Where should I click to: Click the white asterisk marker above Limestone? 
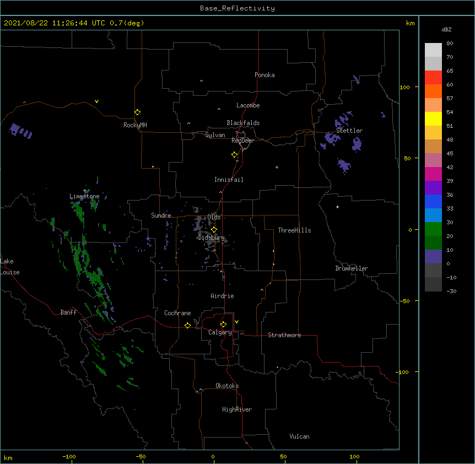[84, 191]
